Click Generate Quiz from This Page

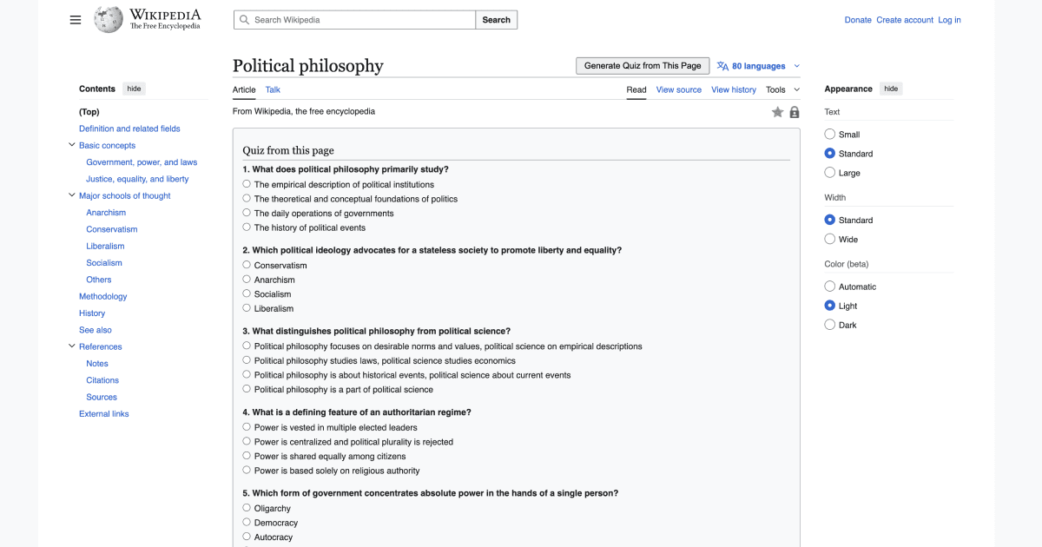(642, 65)
